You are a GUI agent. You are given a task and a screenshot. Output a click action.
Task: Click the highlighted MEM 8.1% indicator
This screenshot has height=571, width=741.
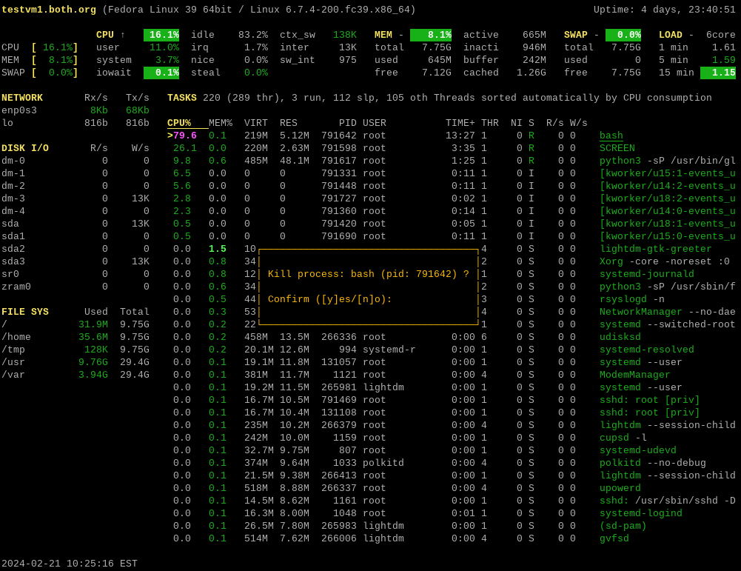(431, 35)
